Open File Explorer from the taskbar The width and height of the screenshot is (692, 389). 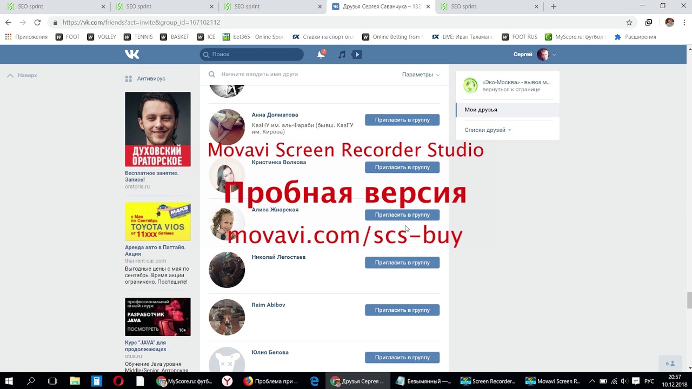pos(75,381)
